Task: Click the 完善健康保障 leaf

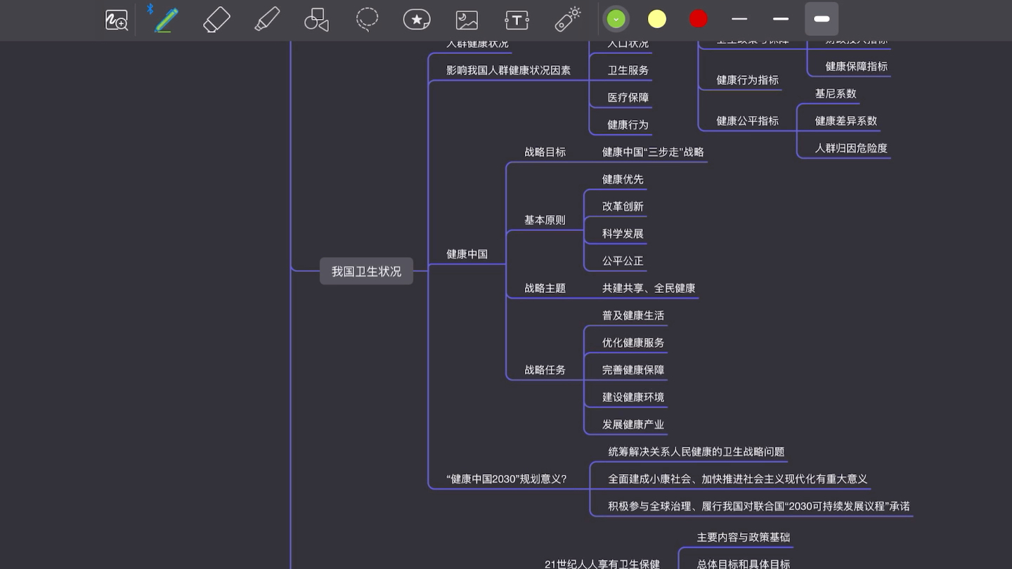Action: tap(633, 369)
